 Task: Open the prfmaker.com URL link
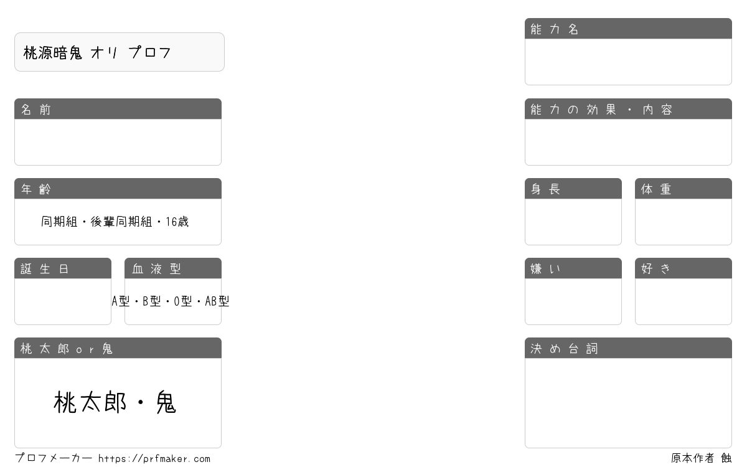(x=154, y=459)
